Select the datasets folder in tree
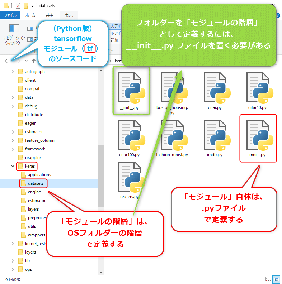282x284 pixels. (x=33, y=183)
